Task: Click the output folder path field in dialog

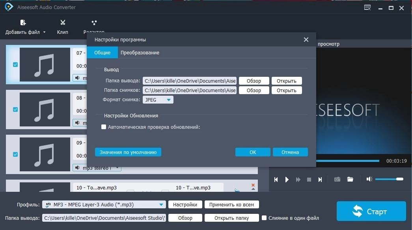Action: pyautogui.click(x=190, y=81)
